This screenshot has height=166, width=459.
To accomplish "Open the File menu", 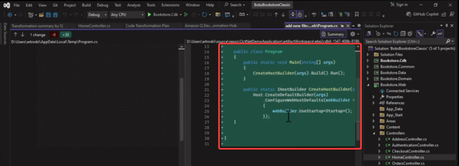I will [x=17, y=5].
